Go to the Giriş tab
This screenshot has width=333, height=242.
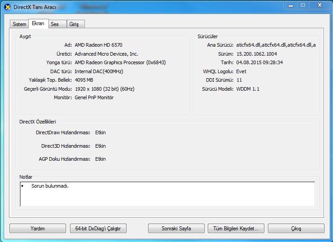(x=75, y=24)
